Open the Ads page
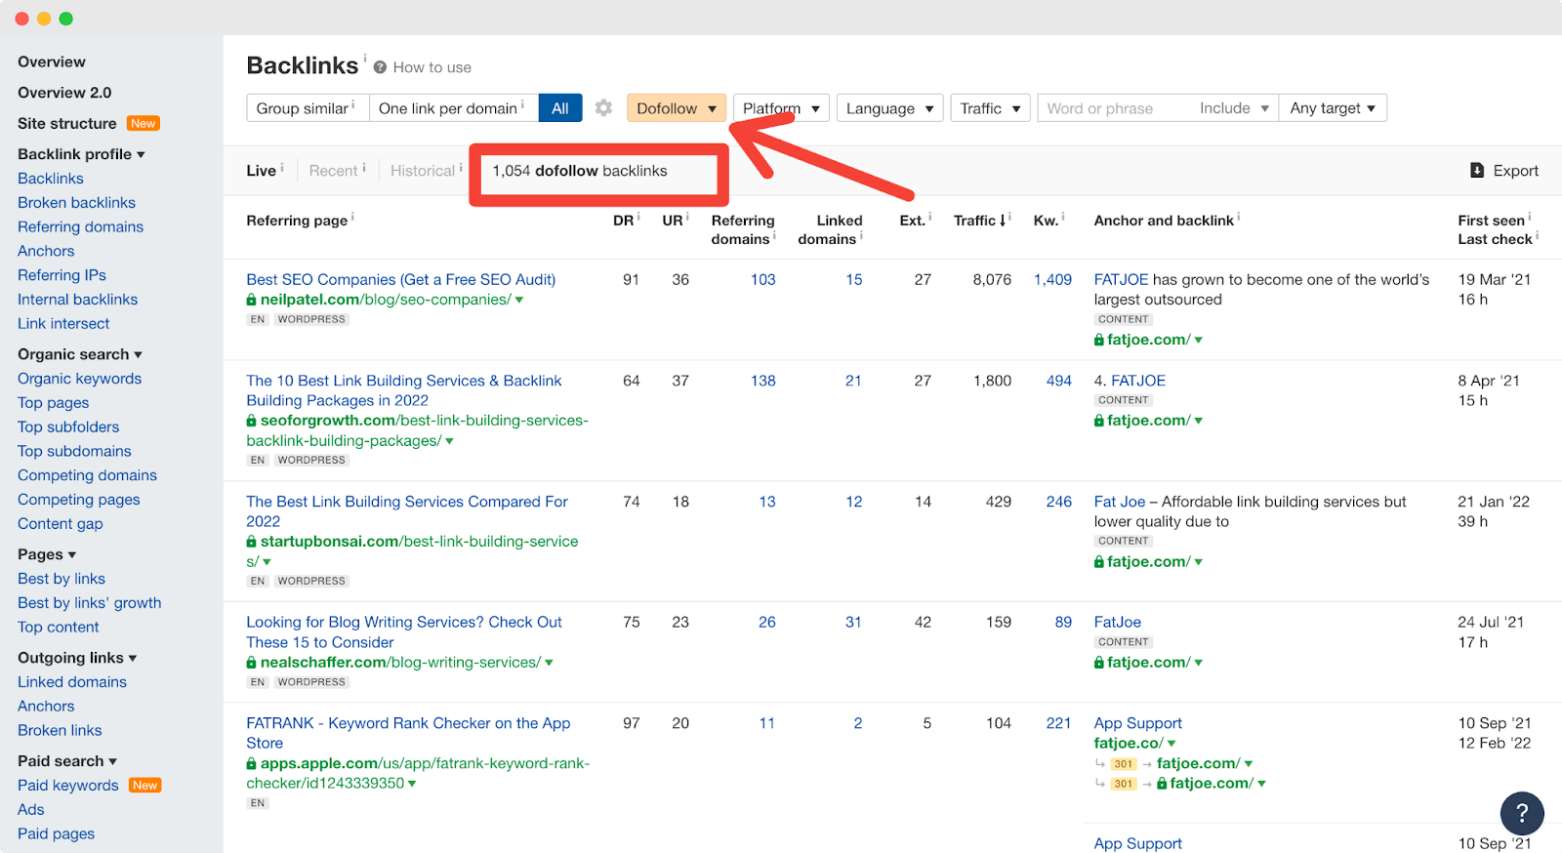The width and height of the screenshot is (1562, 853). pos(30,810)
